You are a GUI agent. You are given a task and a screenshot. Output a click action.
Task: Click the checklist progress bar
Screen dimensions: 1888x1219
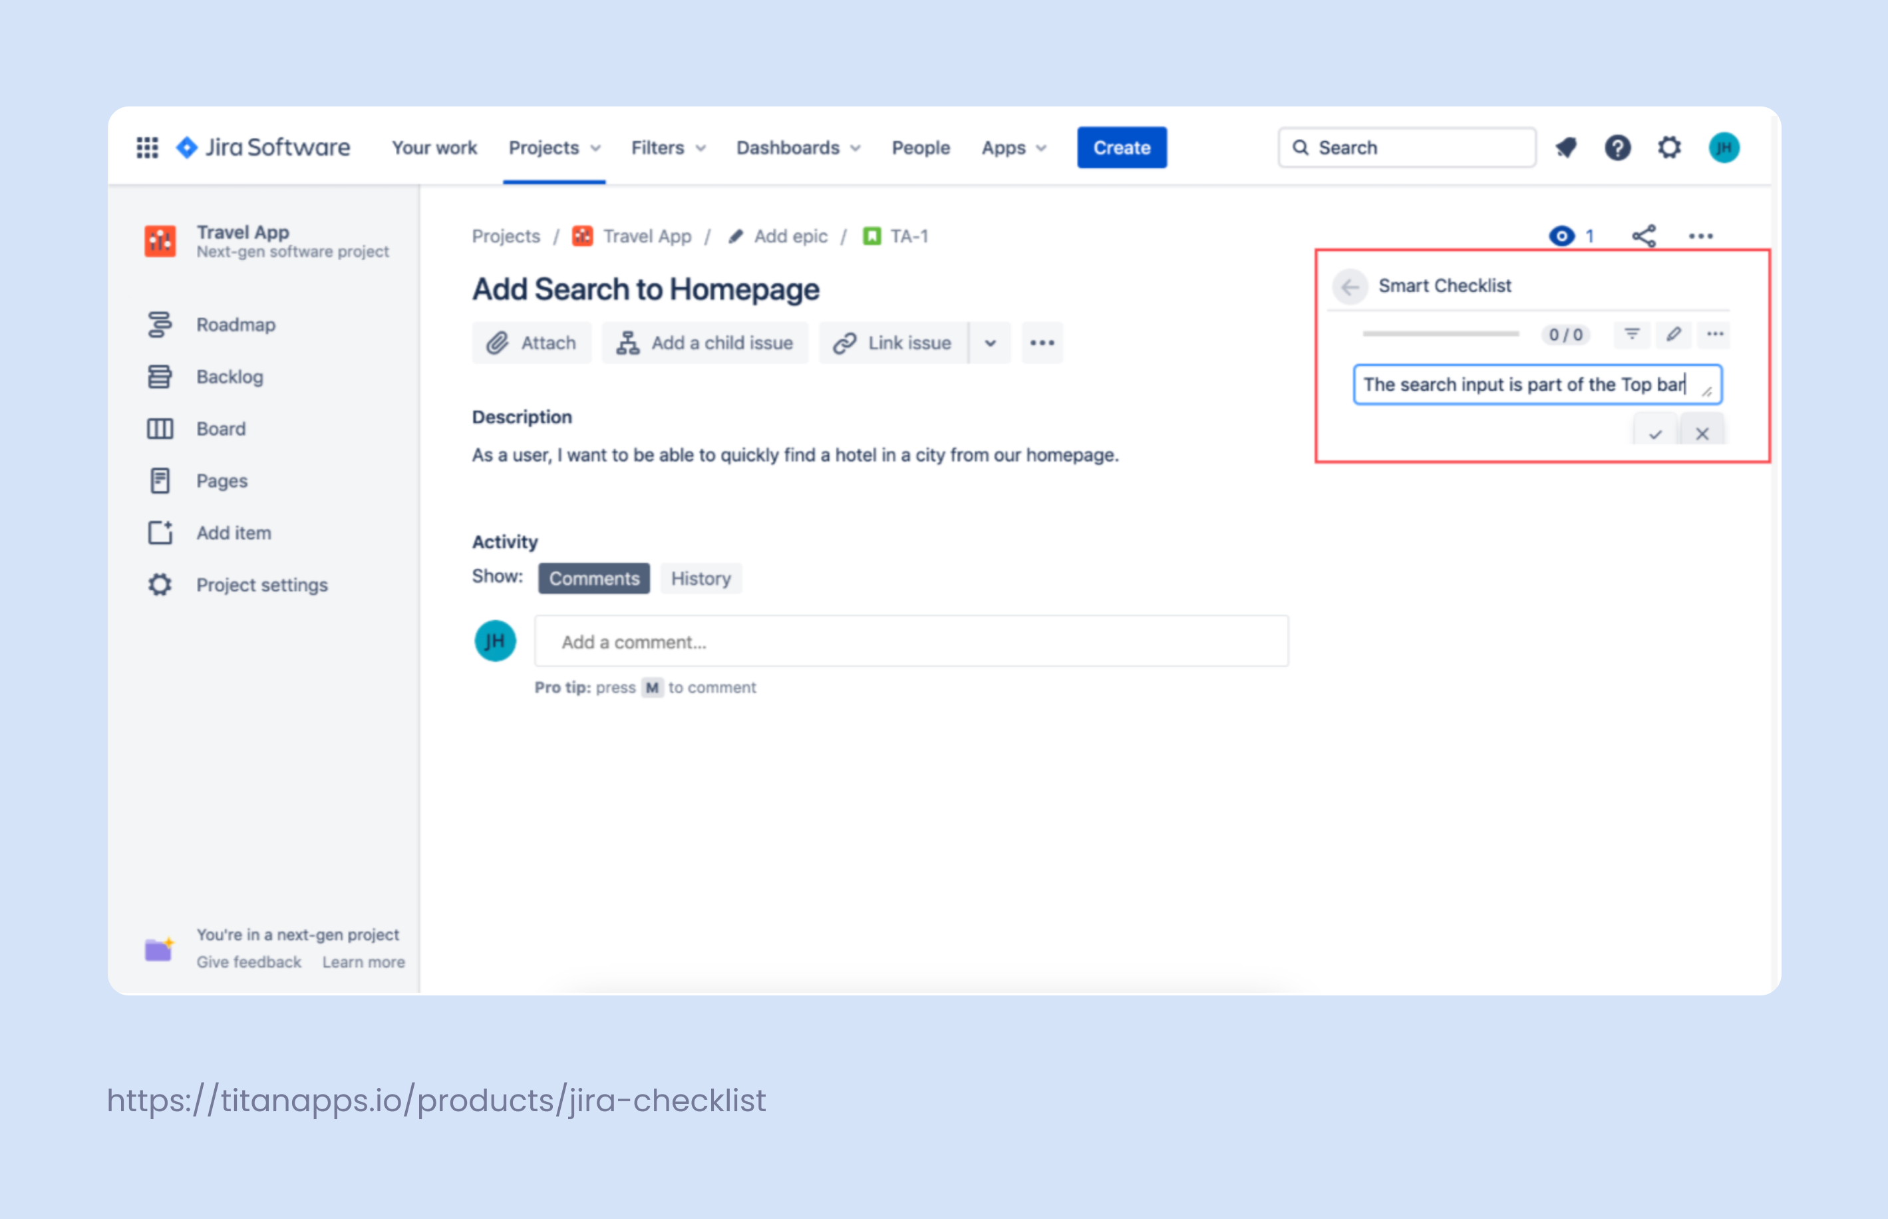coord(1442,334)
